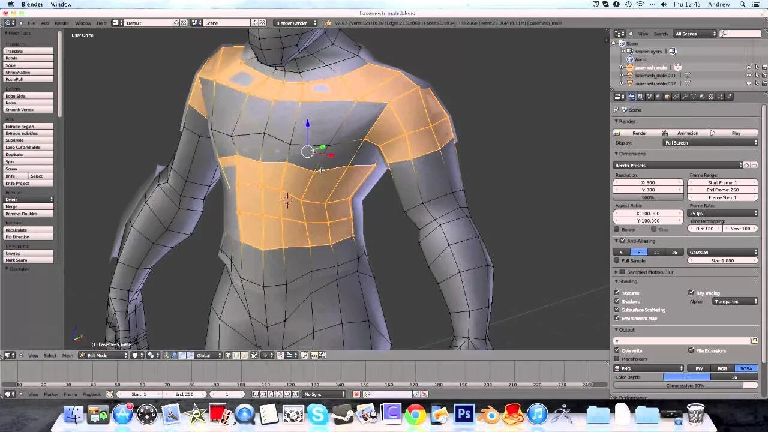Jump to first frame in timeline
This screenshot has height=432, width=768.
(x=255, y=394)
